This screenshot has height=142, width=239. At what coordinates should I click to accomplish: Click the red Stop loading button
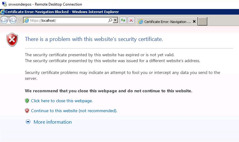point(131,20)
